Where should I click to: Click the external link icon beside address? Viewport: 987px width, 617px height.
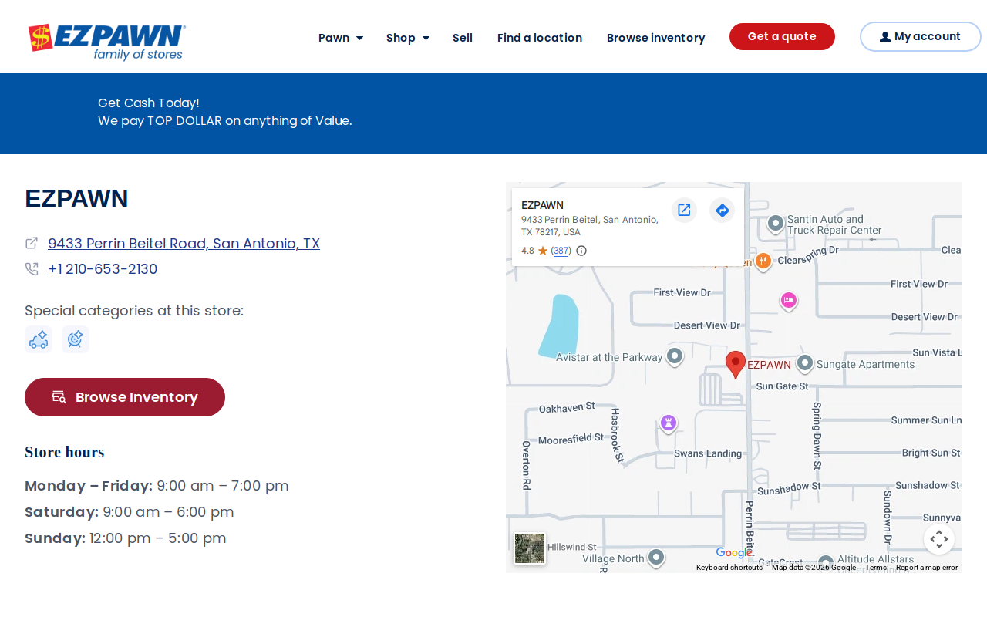[x=32, y=243]
